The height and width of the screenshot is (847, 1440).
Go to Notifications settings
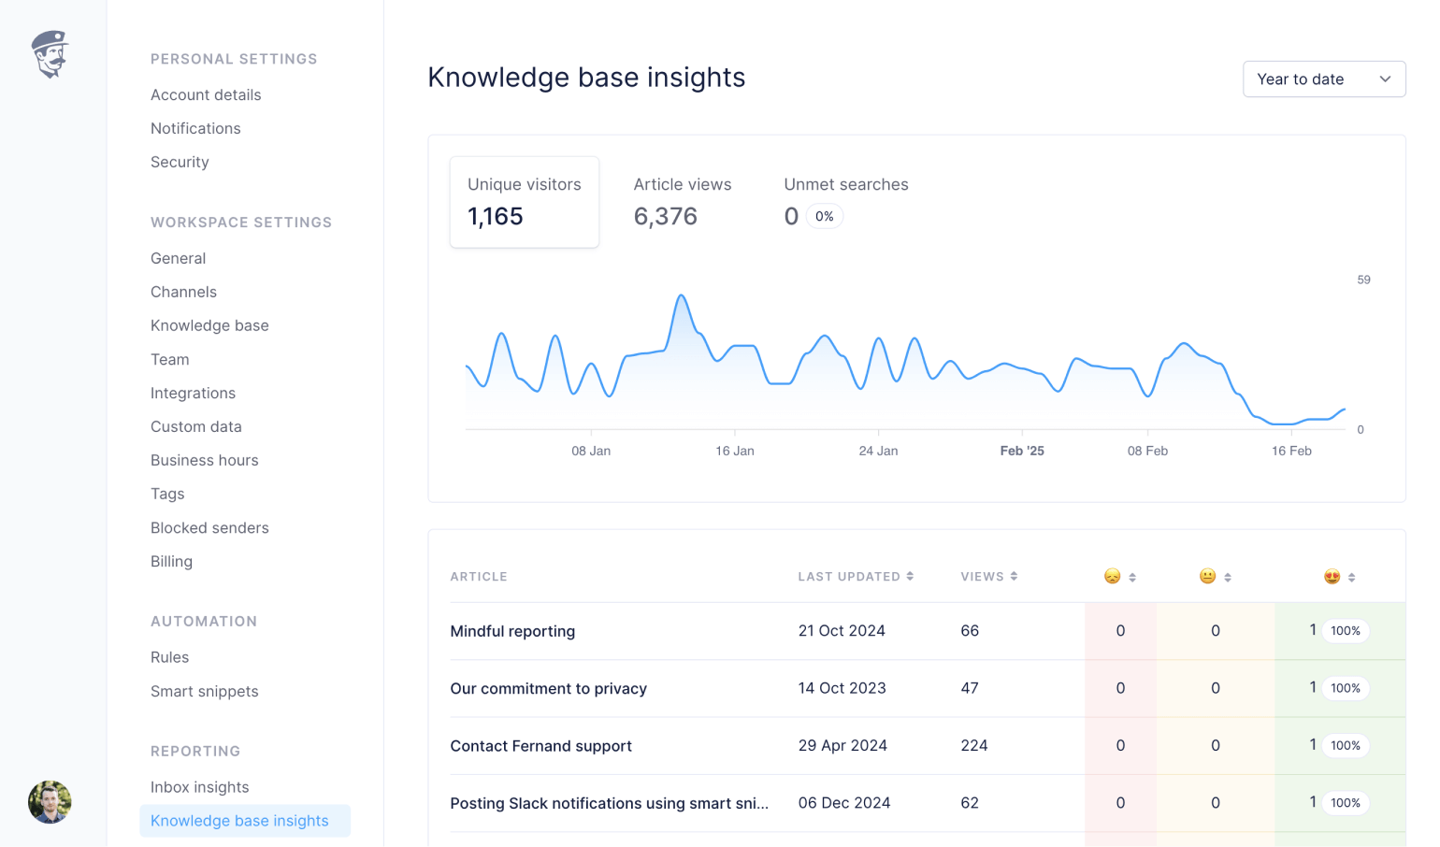195,129
